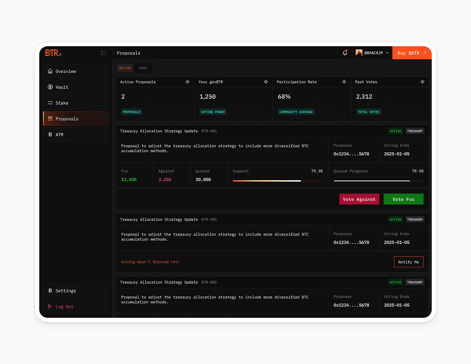Click the ATM bitcoin icon
Screen dimensions: 471x364
tap(50, 134)
